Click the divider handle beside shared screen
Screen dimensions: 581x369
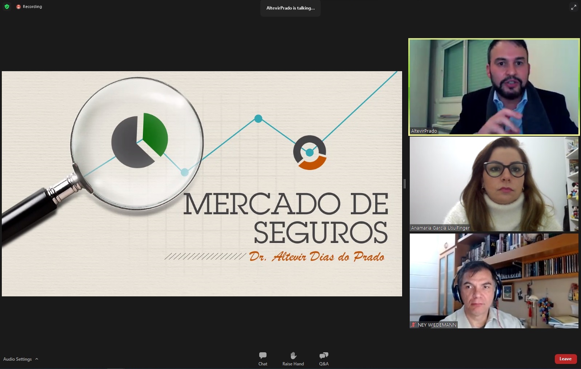(405, 183)
